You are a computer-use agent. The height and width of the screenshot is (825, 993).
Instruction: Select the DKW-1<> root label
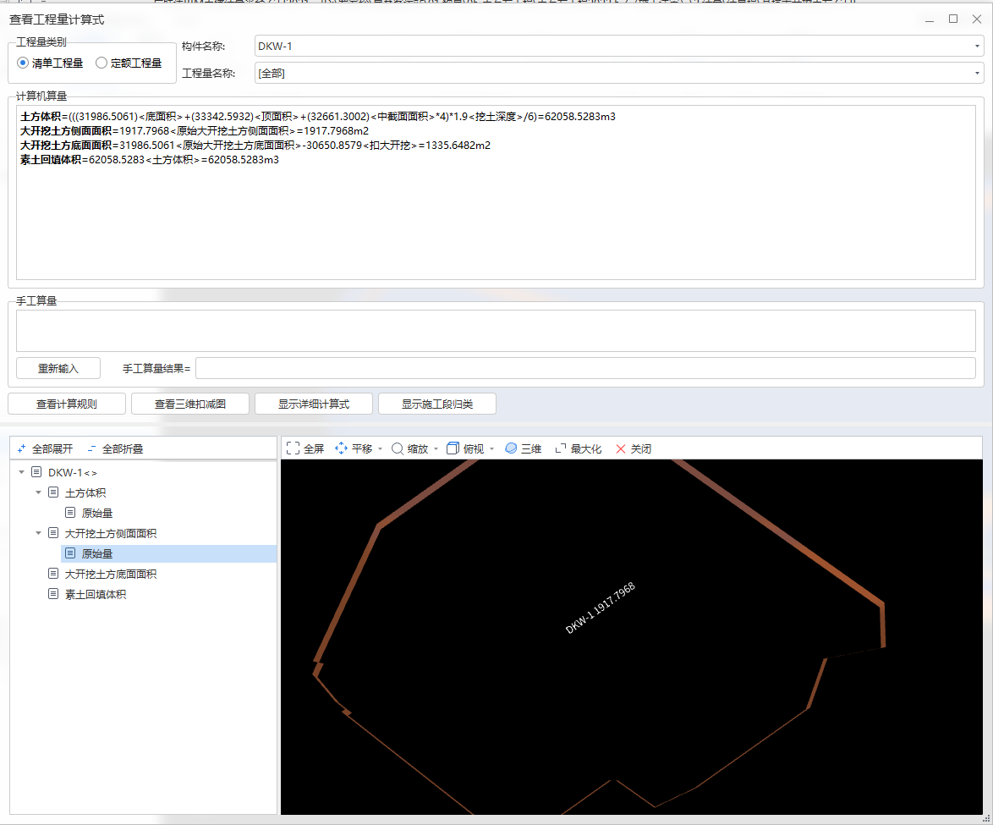tap(73, 473)
